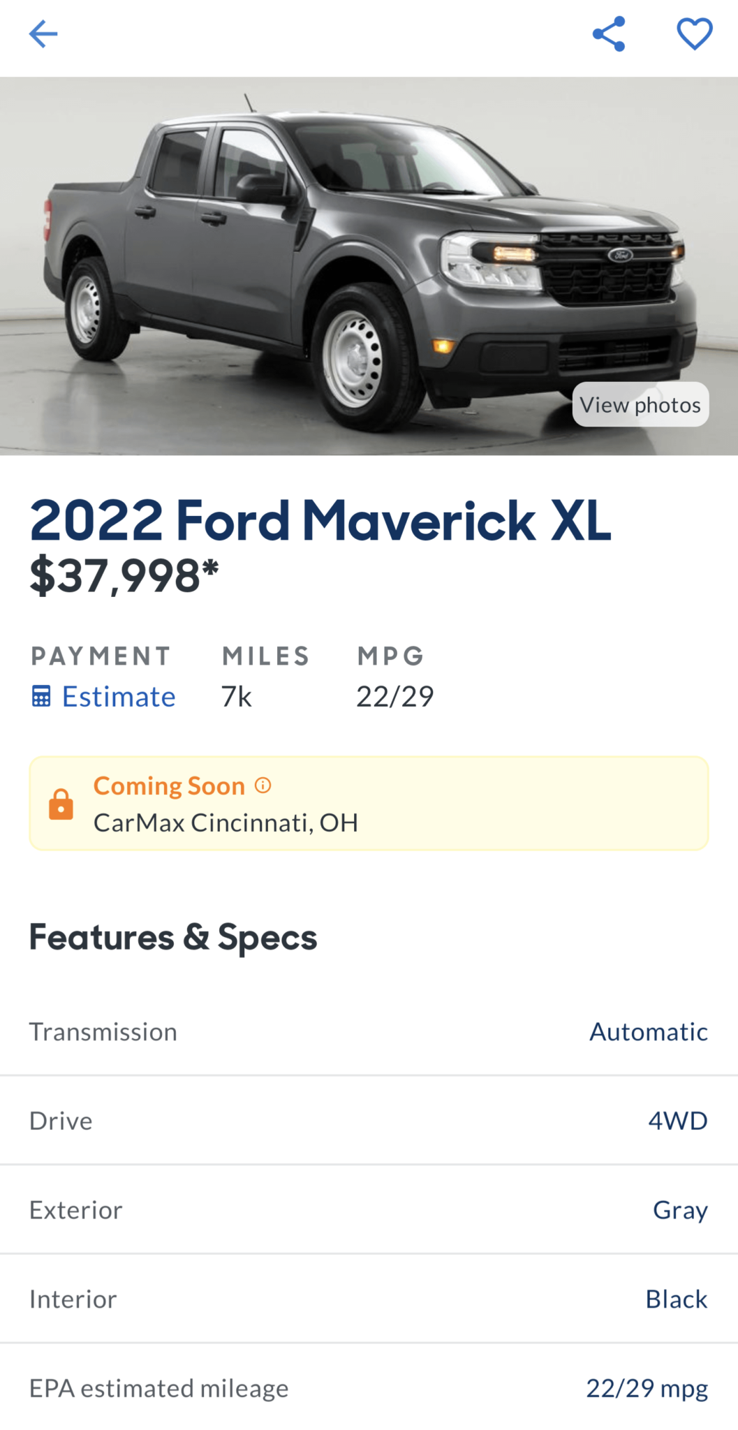Screen dimensions: 738x1430
Task: Open the share icon
Action: point(608,34)
